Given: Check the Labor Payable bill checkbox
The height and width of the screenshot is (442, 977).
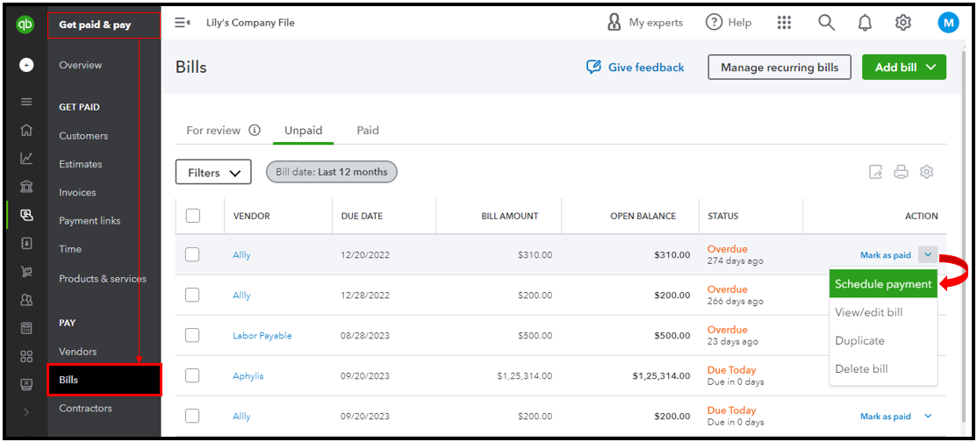Looking at the screenshot, I should [x=192, y=336].
